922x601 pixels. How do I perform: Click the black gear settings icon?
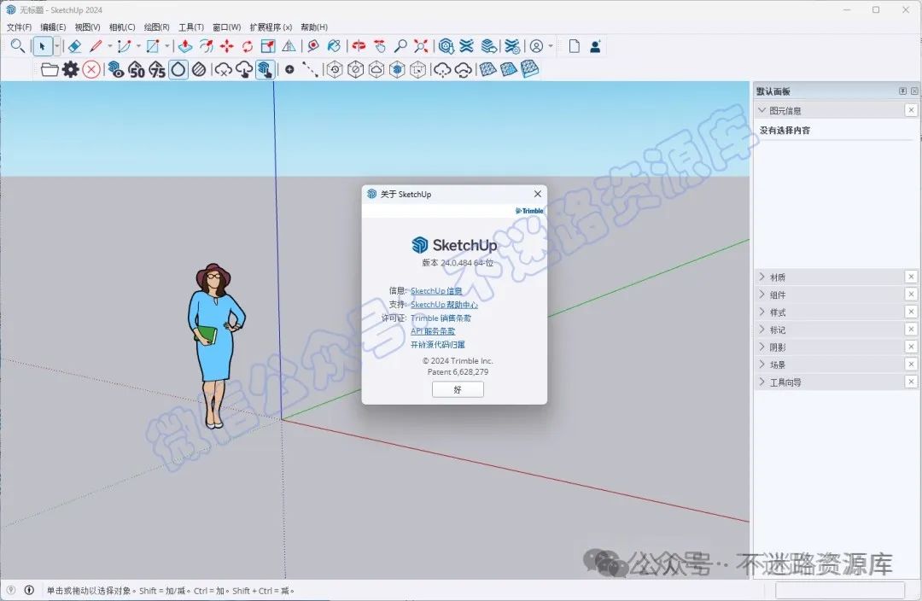point(71,69)
